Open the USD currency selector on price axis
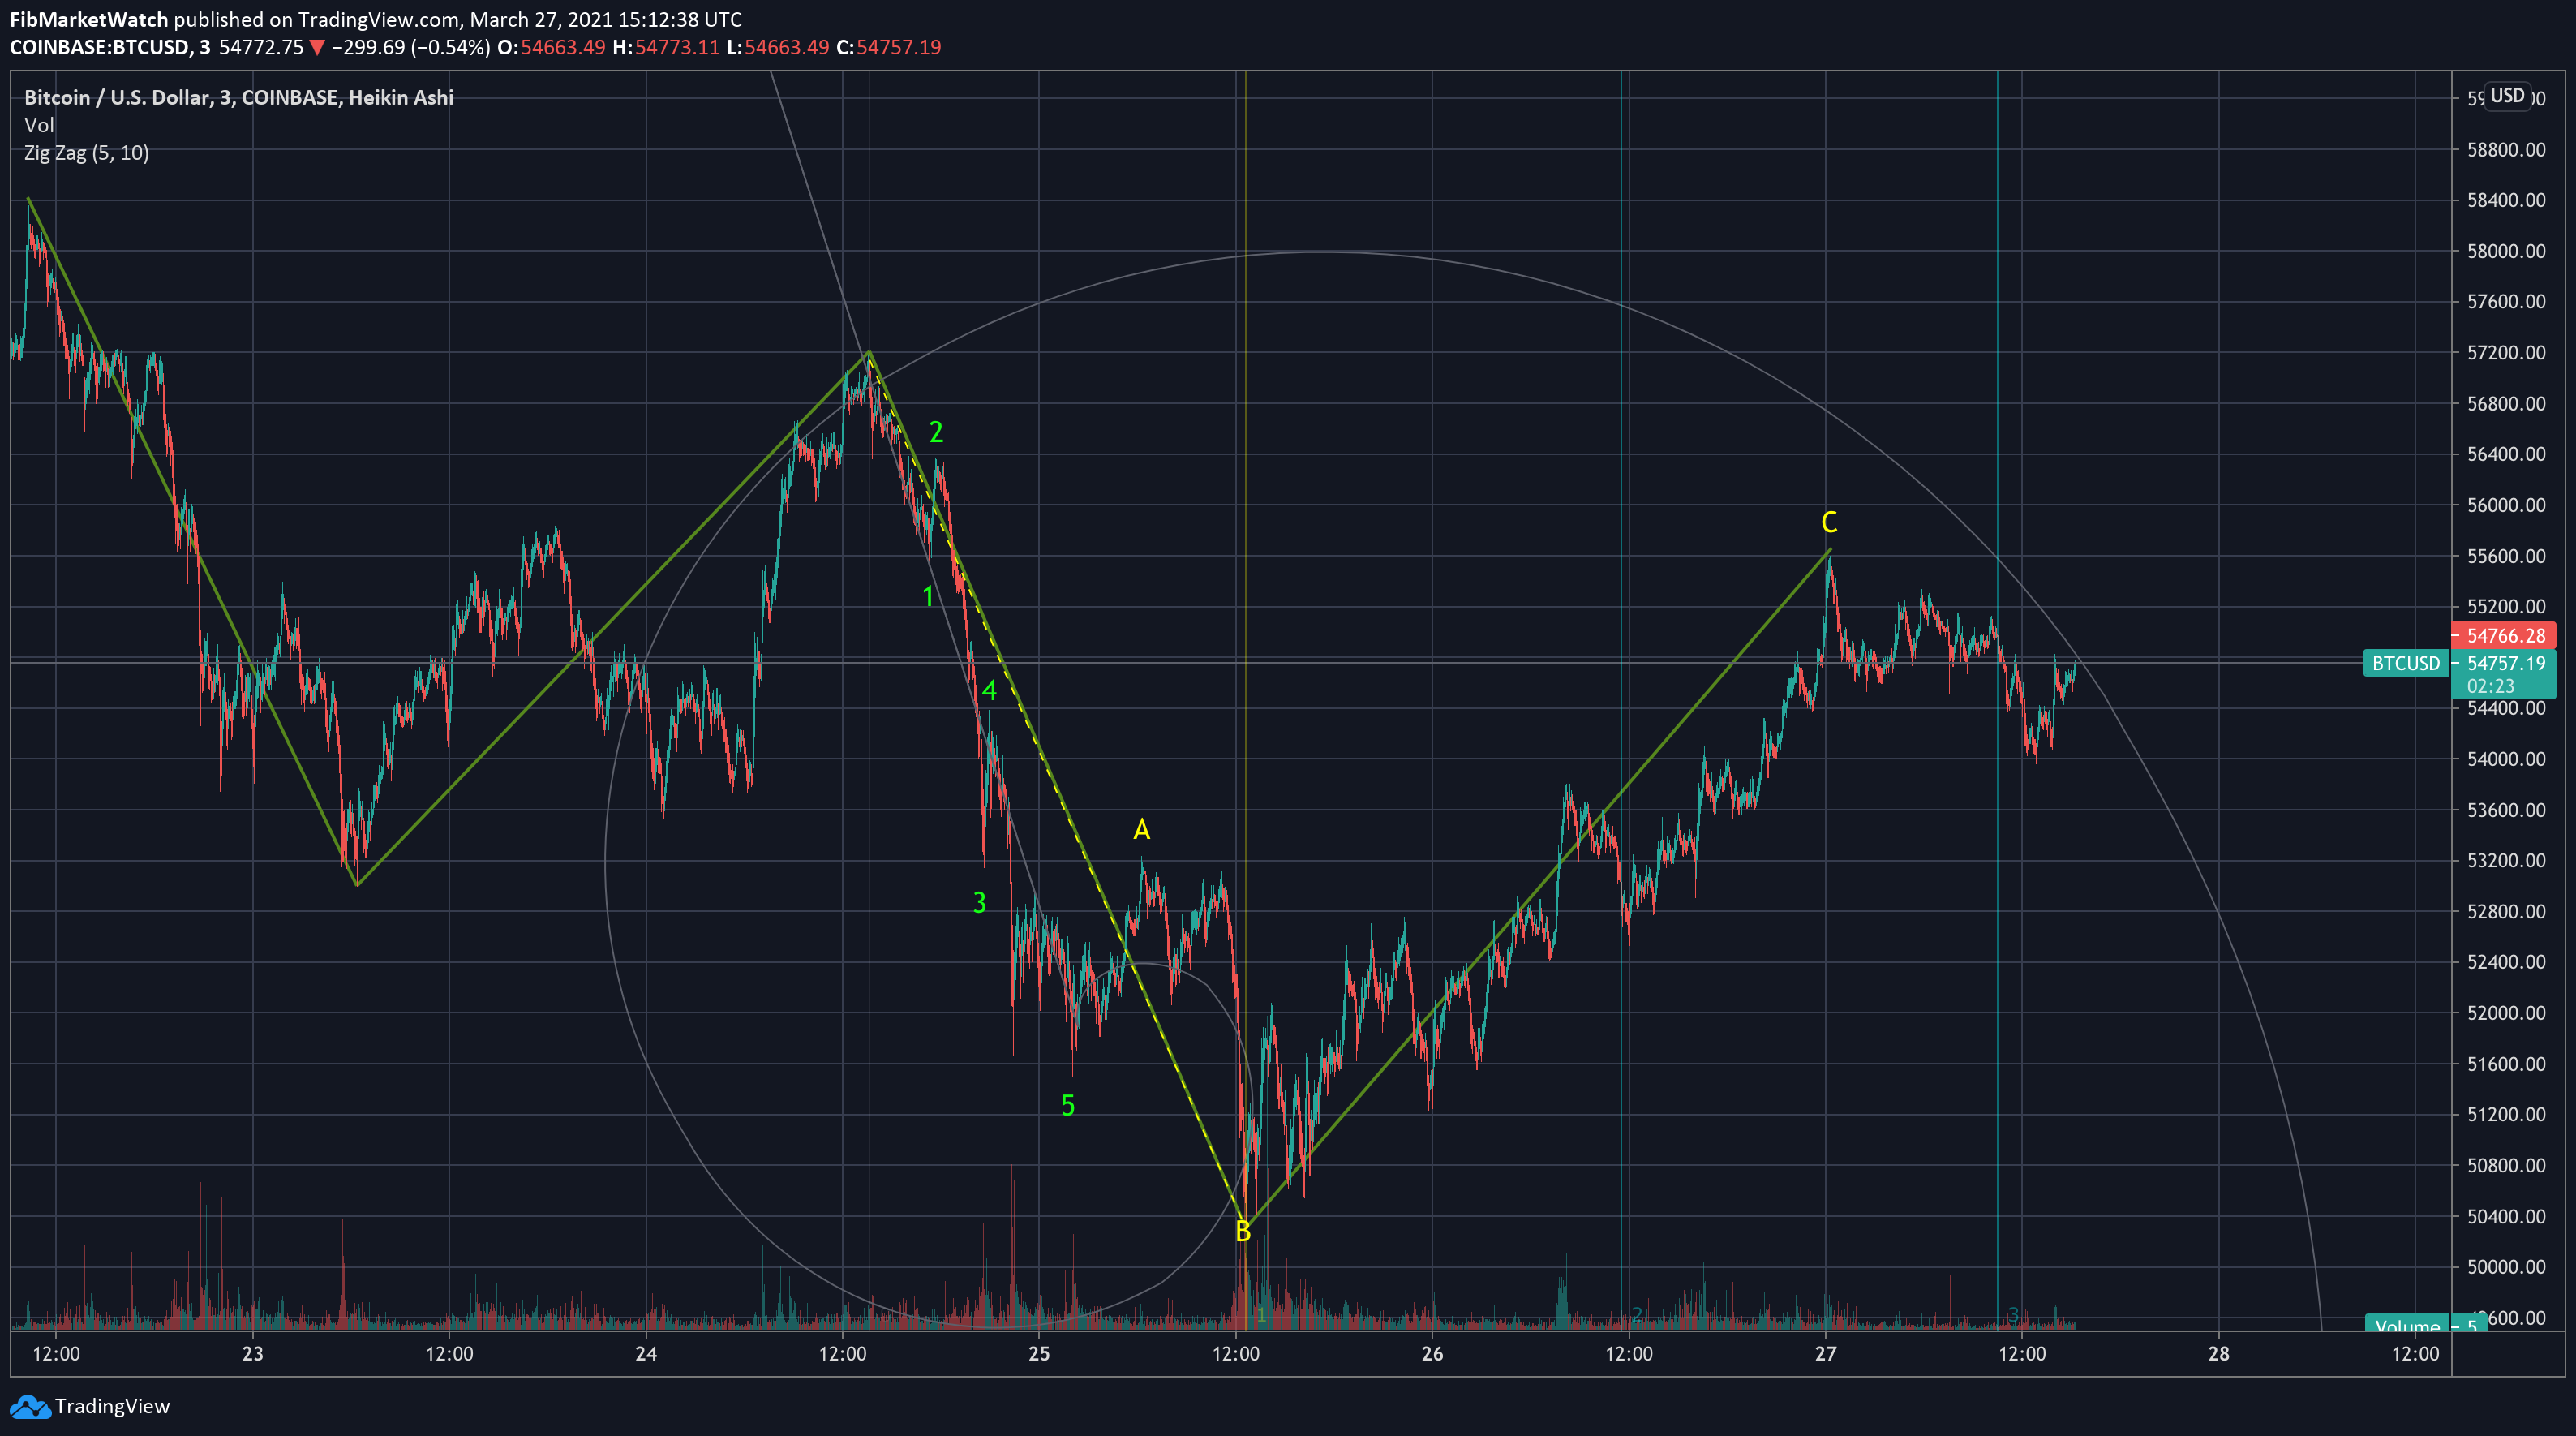2576x1436 pixels. point(2506,96)
